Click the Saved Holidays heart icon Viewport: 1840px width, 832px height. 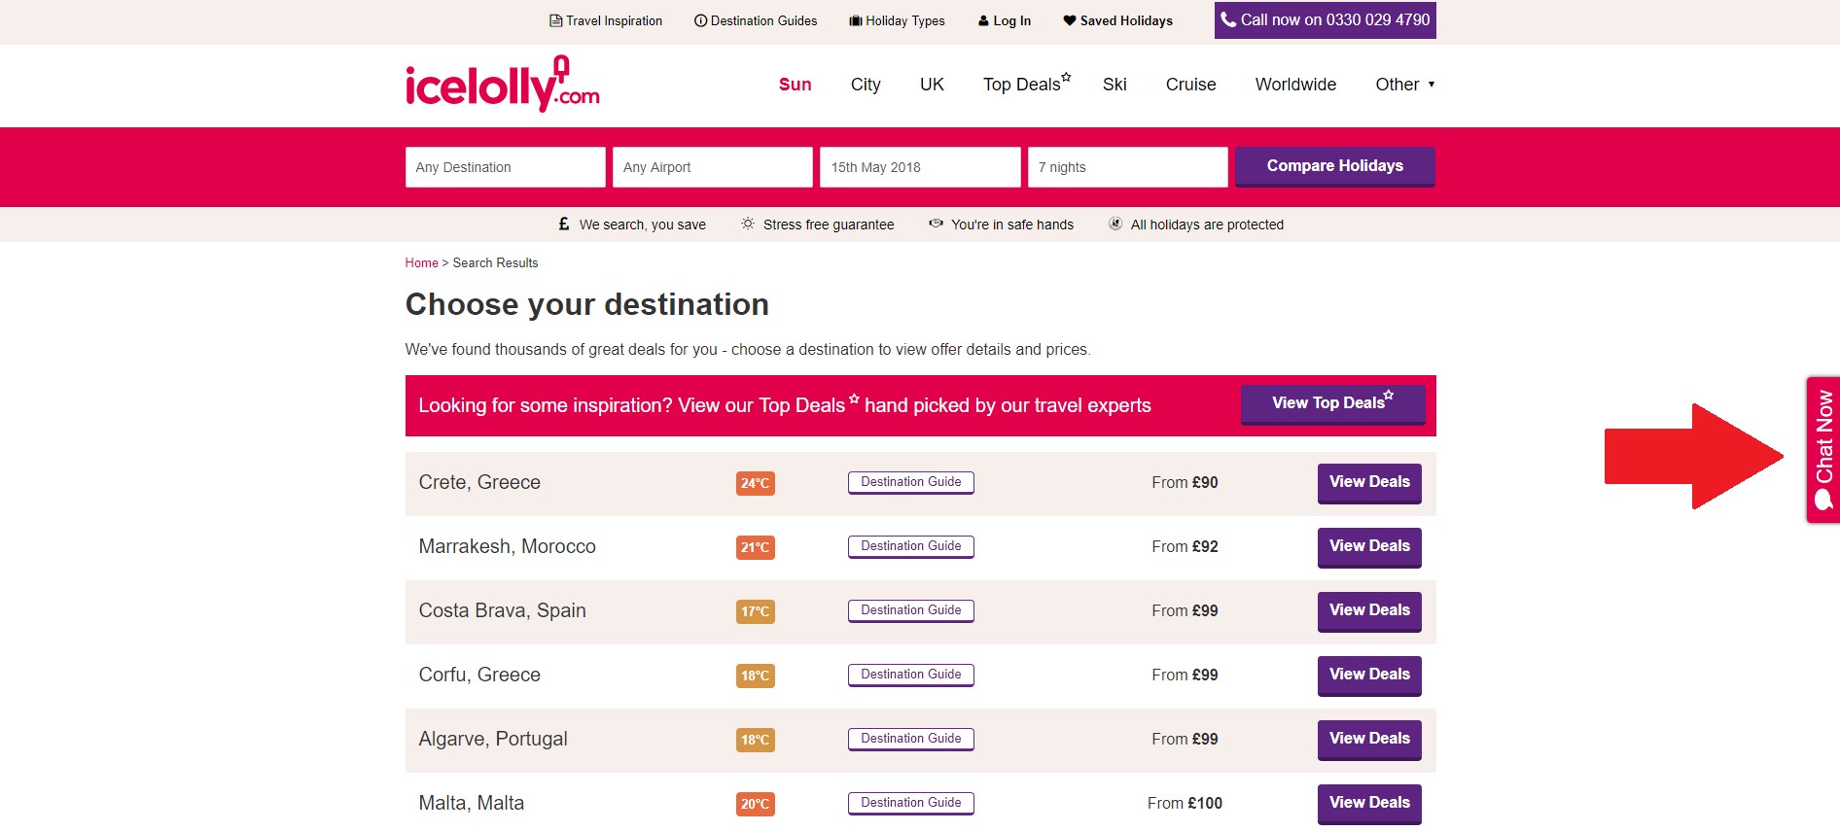pos(1070,20)
